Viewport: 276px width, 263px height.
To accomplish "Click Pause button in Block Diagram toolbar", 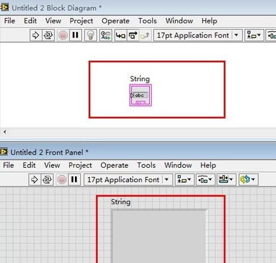I will coord(76,35).
